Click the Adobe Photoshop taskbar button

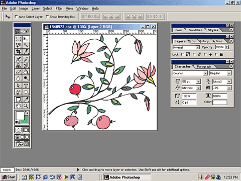[x=127, y=177]
